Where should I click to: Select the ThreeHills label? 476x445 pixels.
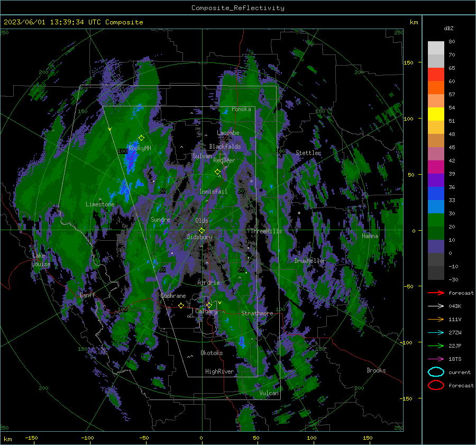click(x=266, y=231)
